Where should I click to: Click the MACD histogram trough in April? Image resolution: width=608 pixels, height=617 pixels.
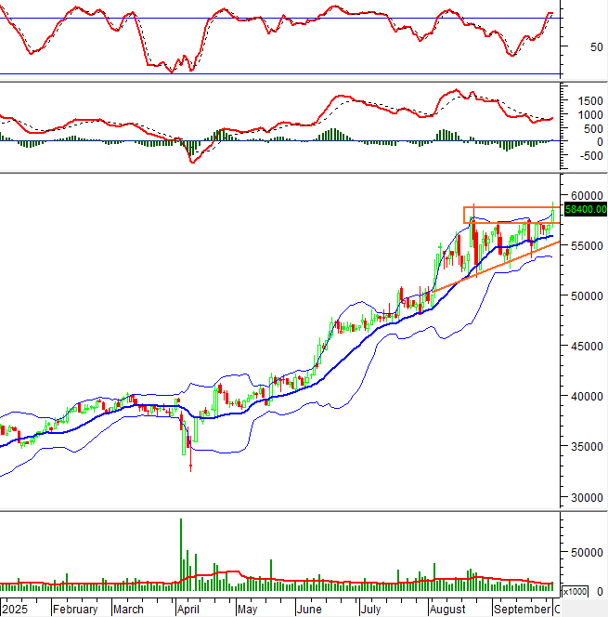tap(191, 150)
